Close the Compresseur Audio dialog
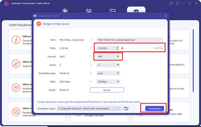The height and width of the screenshot is (127, 201). (165, 16)
